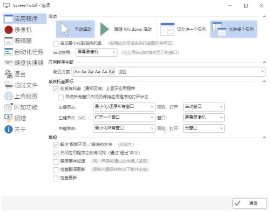
Task: Confirm with the 确定 button
Action: coord(249,203)
